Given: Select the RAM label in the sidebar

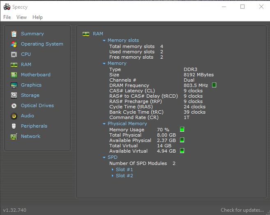Looking at the screenshot, I should 26,64.
